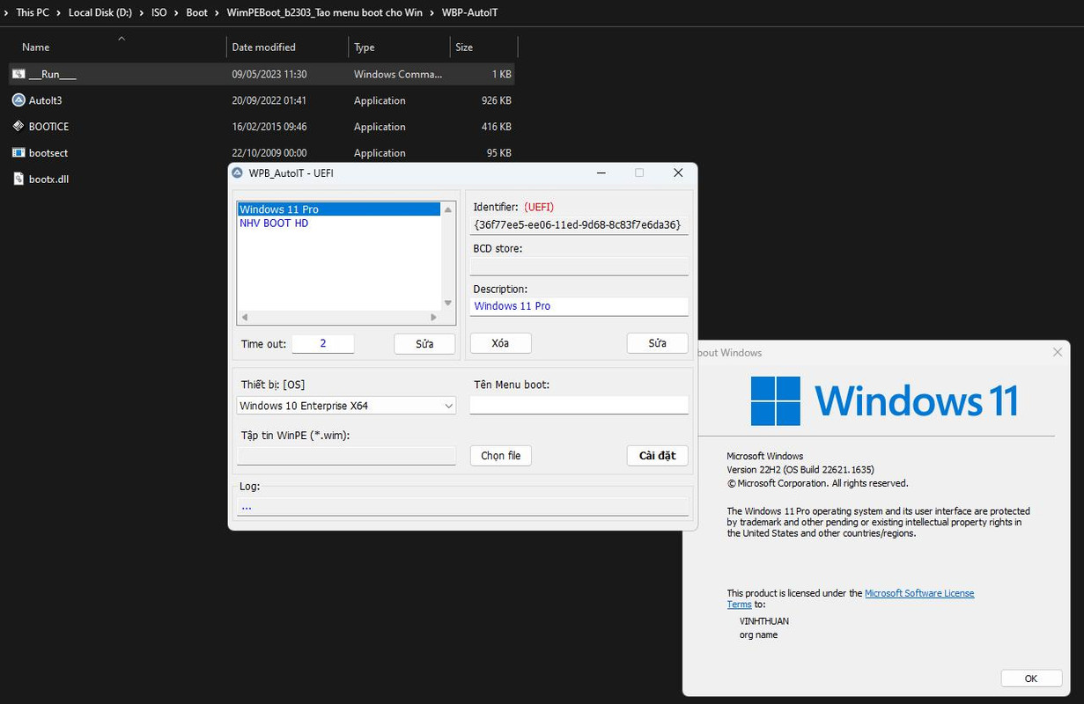Viewport: 1084px width, 704px height.
Task: Close the WPB_AutoIT window
Action: (x=678, y=172)
